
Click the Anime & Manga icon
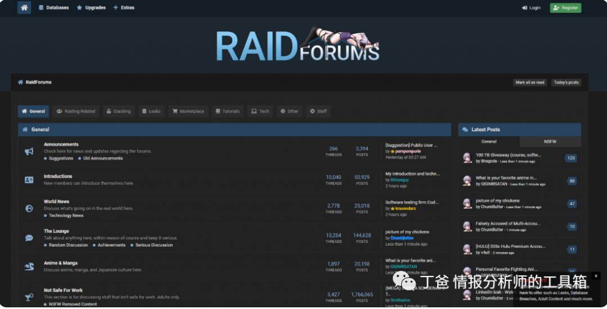coord(29,266)
